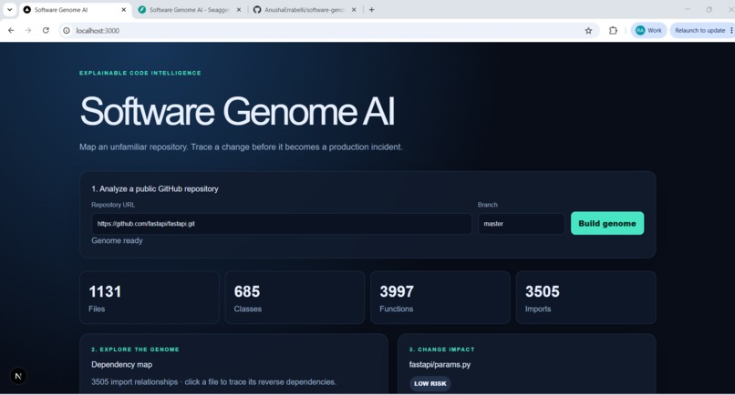Open the tab search dropdown arrow

9,9
